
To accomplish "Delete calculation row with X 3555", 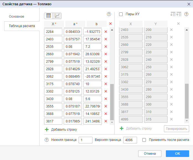I will pyautogui.click(x=105, y=106).
